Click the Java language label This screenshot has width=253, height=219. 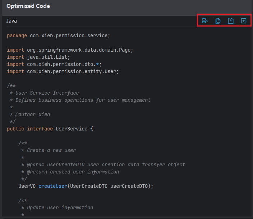[x=11, y=21]
